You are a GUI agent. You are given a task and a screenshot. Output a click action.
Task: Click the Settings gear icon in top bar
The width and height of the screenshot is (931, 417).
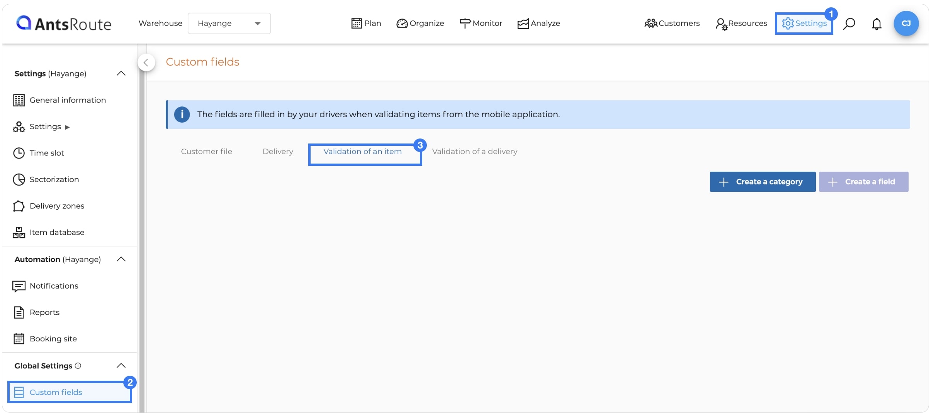[788, 24]
